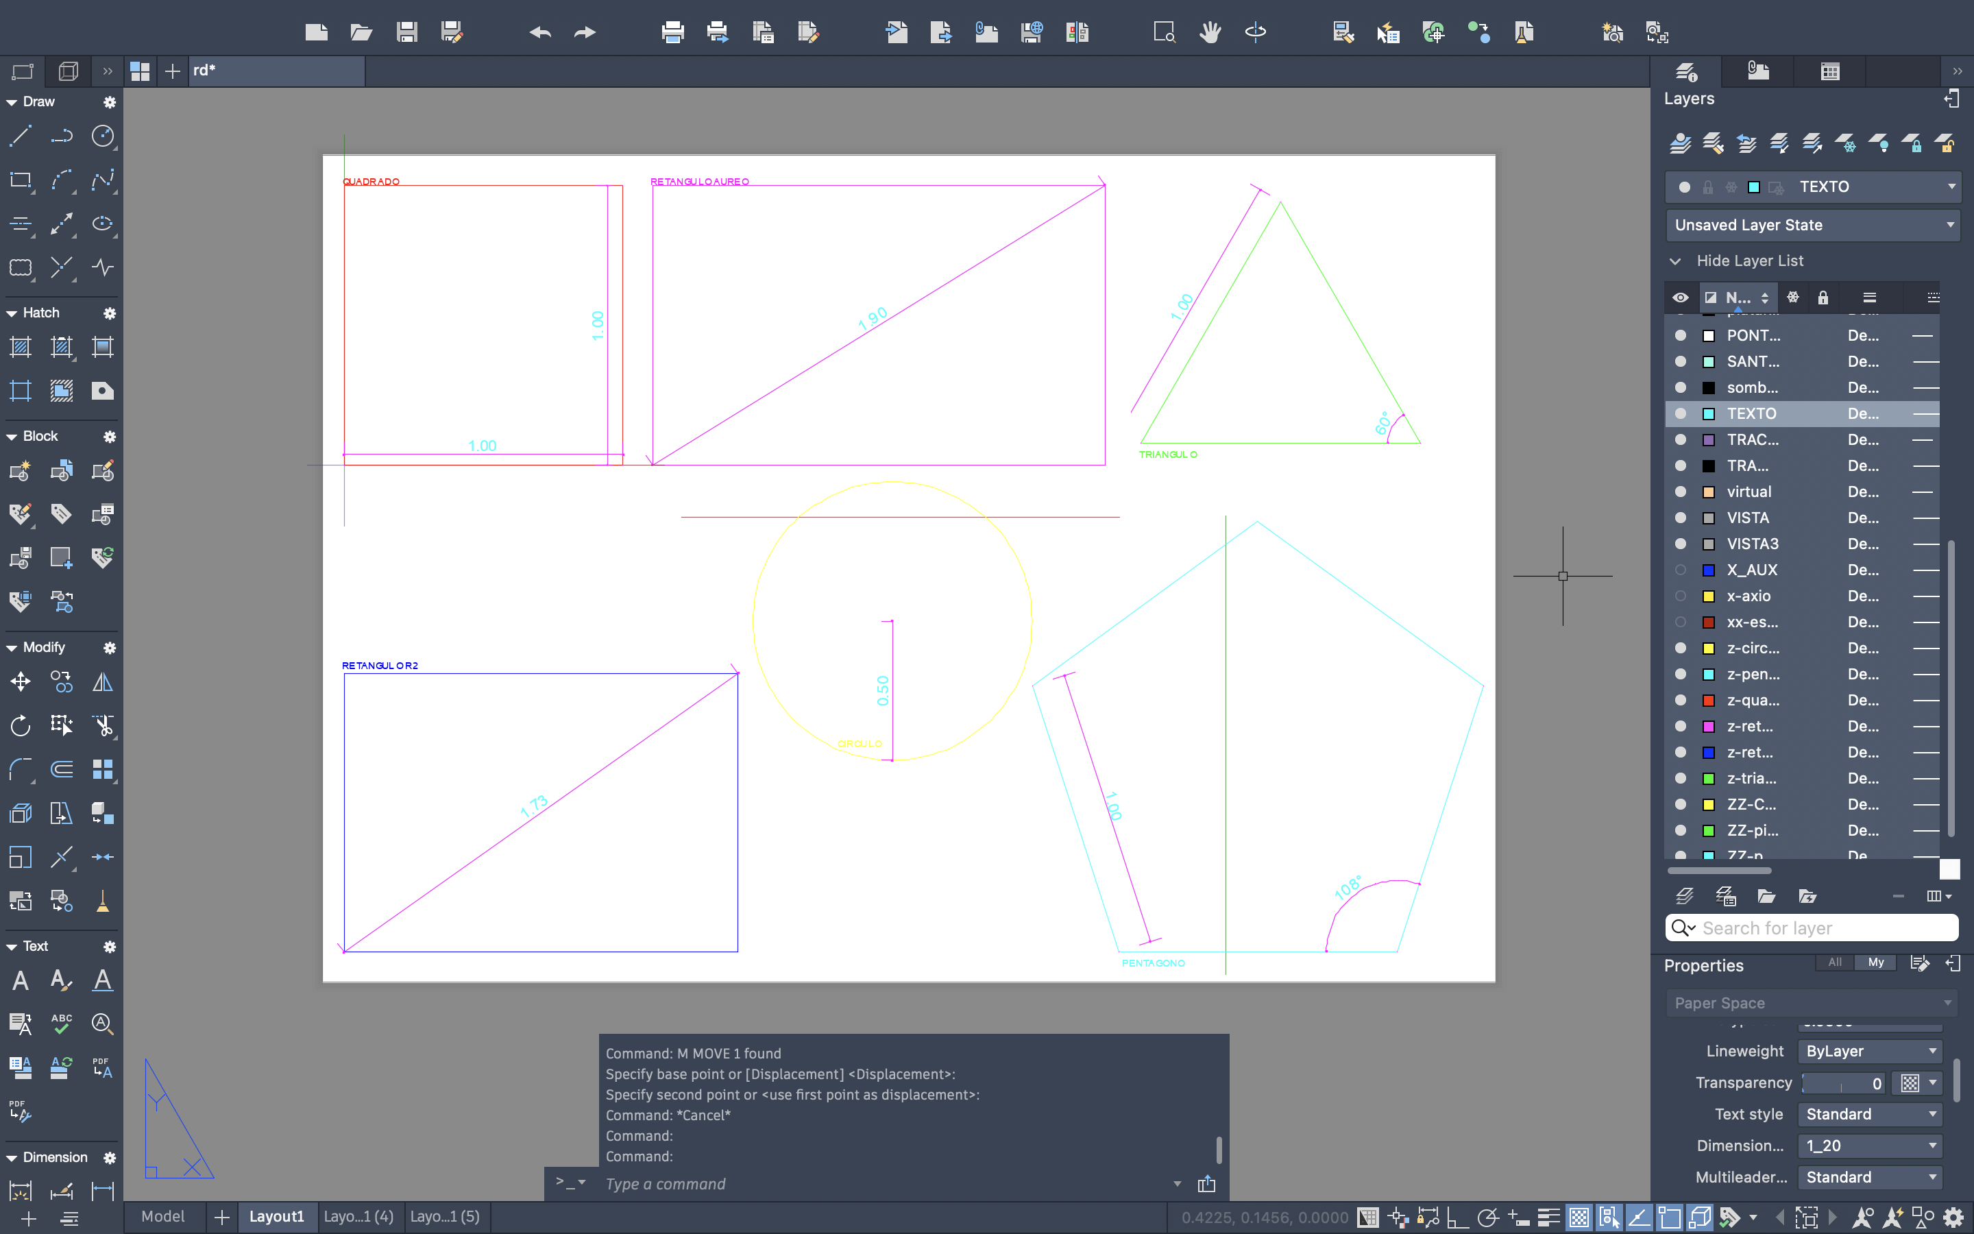Toggle visibility of VISTA3 layer
This screenshot has height=1234, width=1974.
(x=1681, y=544)
